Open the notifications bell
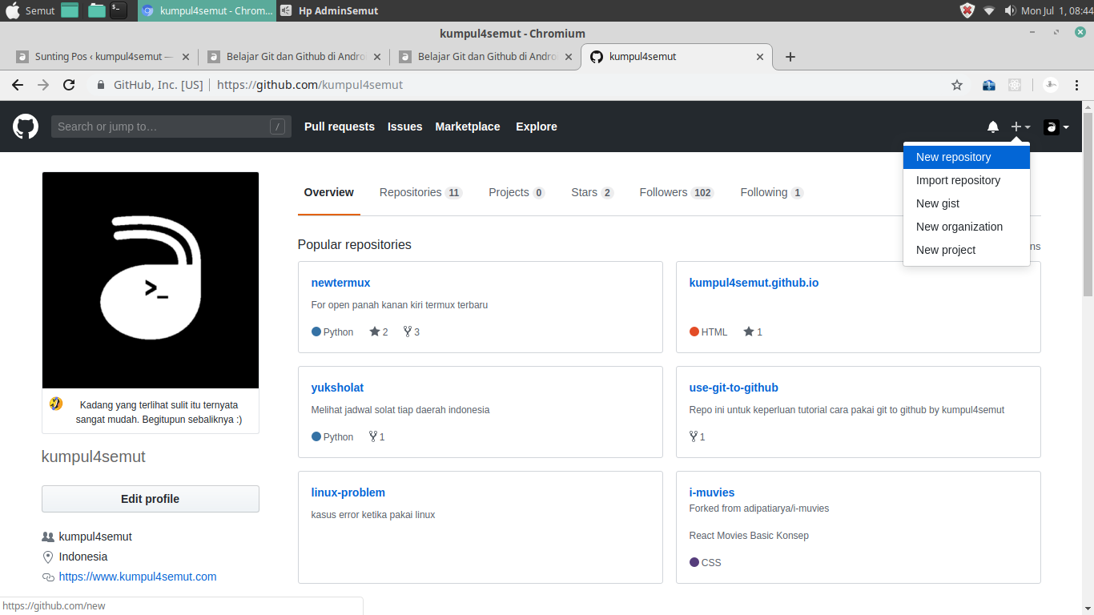The height and width of the screenshot is (615, 1094). click(x=992, y=127)
